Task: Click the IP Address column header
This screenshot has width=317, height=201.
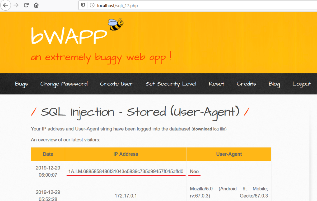Action: tap(126, 154)
